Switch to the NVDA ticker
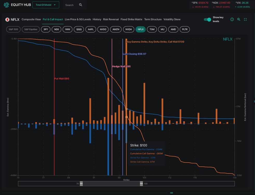255x195 pixels. 128,29
